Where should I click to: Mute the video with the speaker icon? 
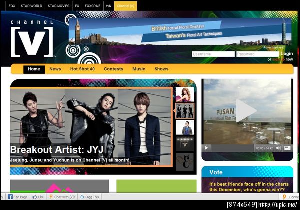point(278,148)
